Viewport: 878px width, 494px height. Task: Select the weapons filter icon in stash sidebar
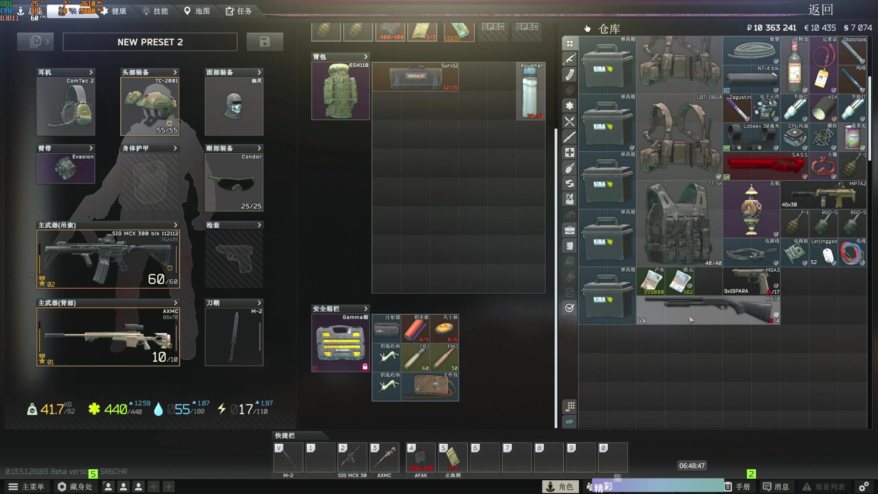569,59
